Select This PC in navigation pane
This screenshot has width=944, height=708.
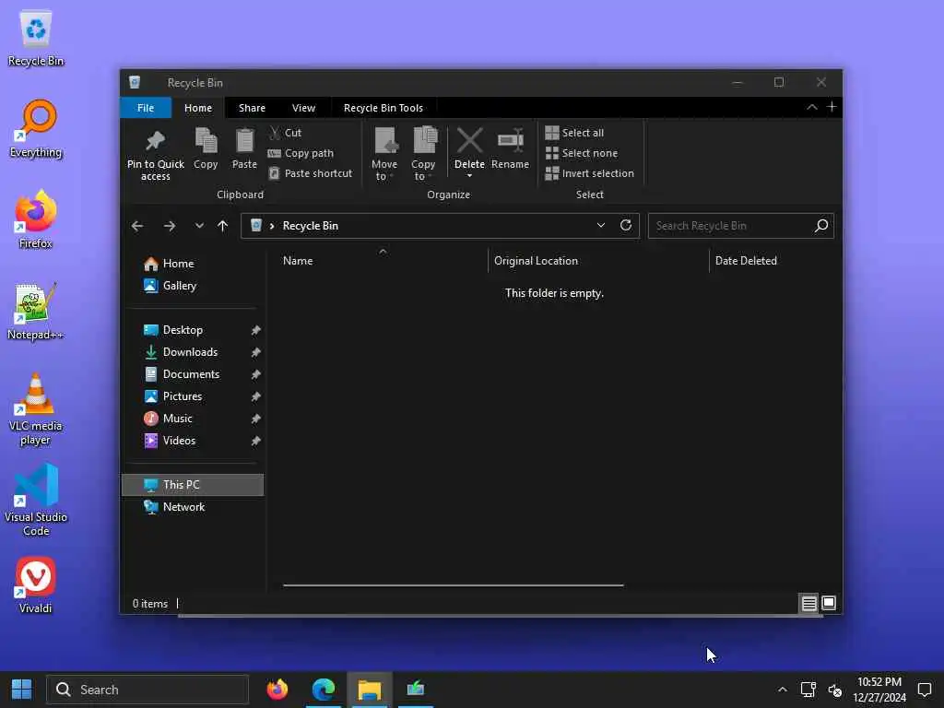point(193,485)
